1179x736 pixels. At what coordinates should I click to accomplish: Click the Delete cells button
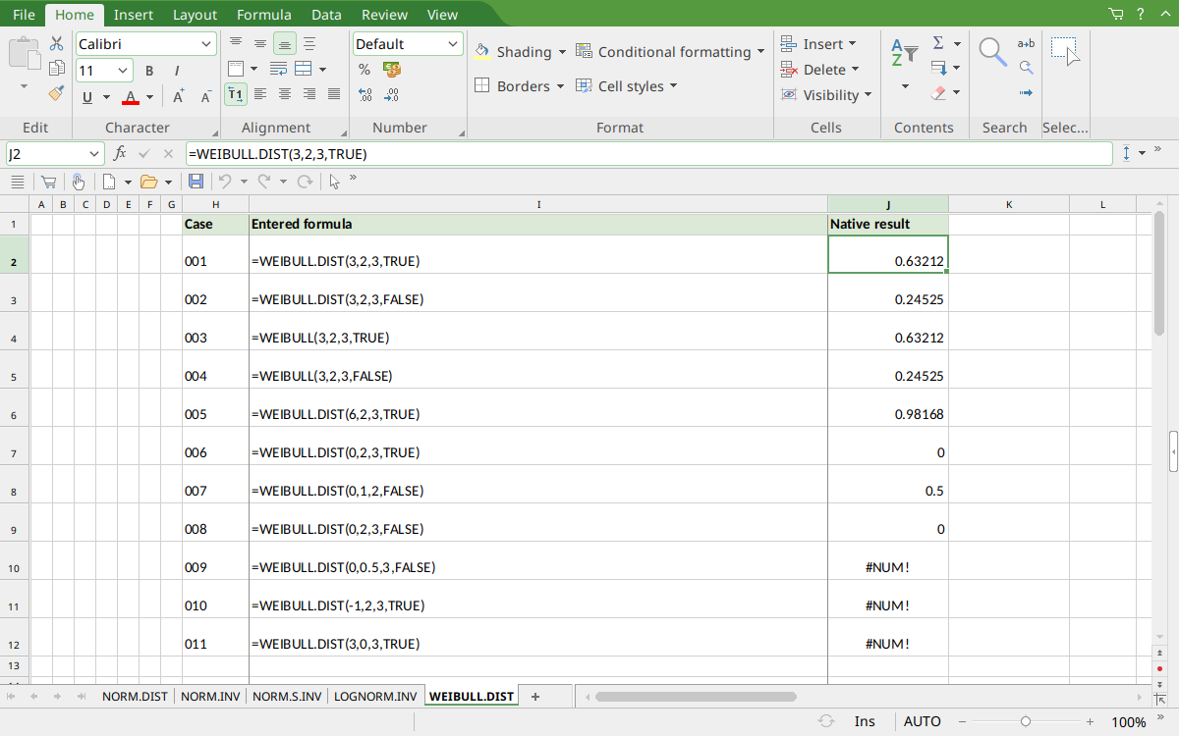(x=814, y=70)
